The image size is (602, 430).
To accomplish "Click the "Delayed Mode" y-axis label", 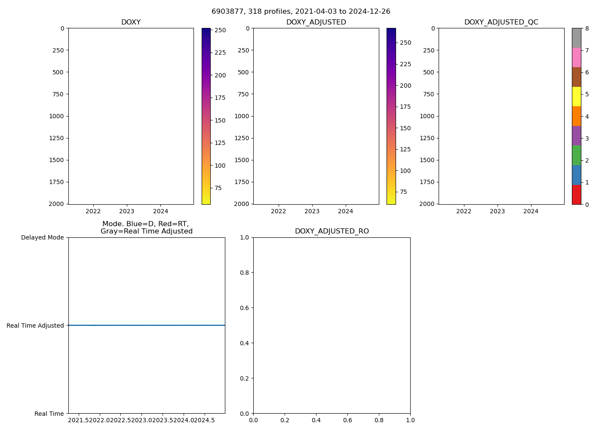I will (x=42, y=237).
